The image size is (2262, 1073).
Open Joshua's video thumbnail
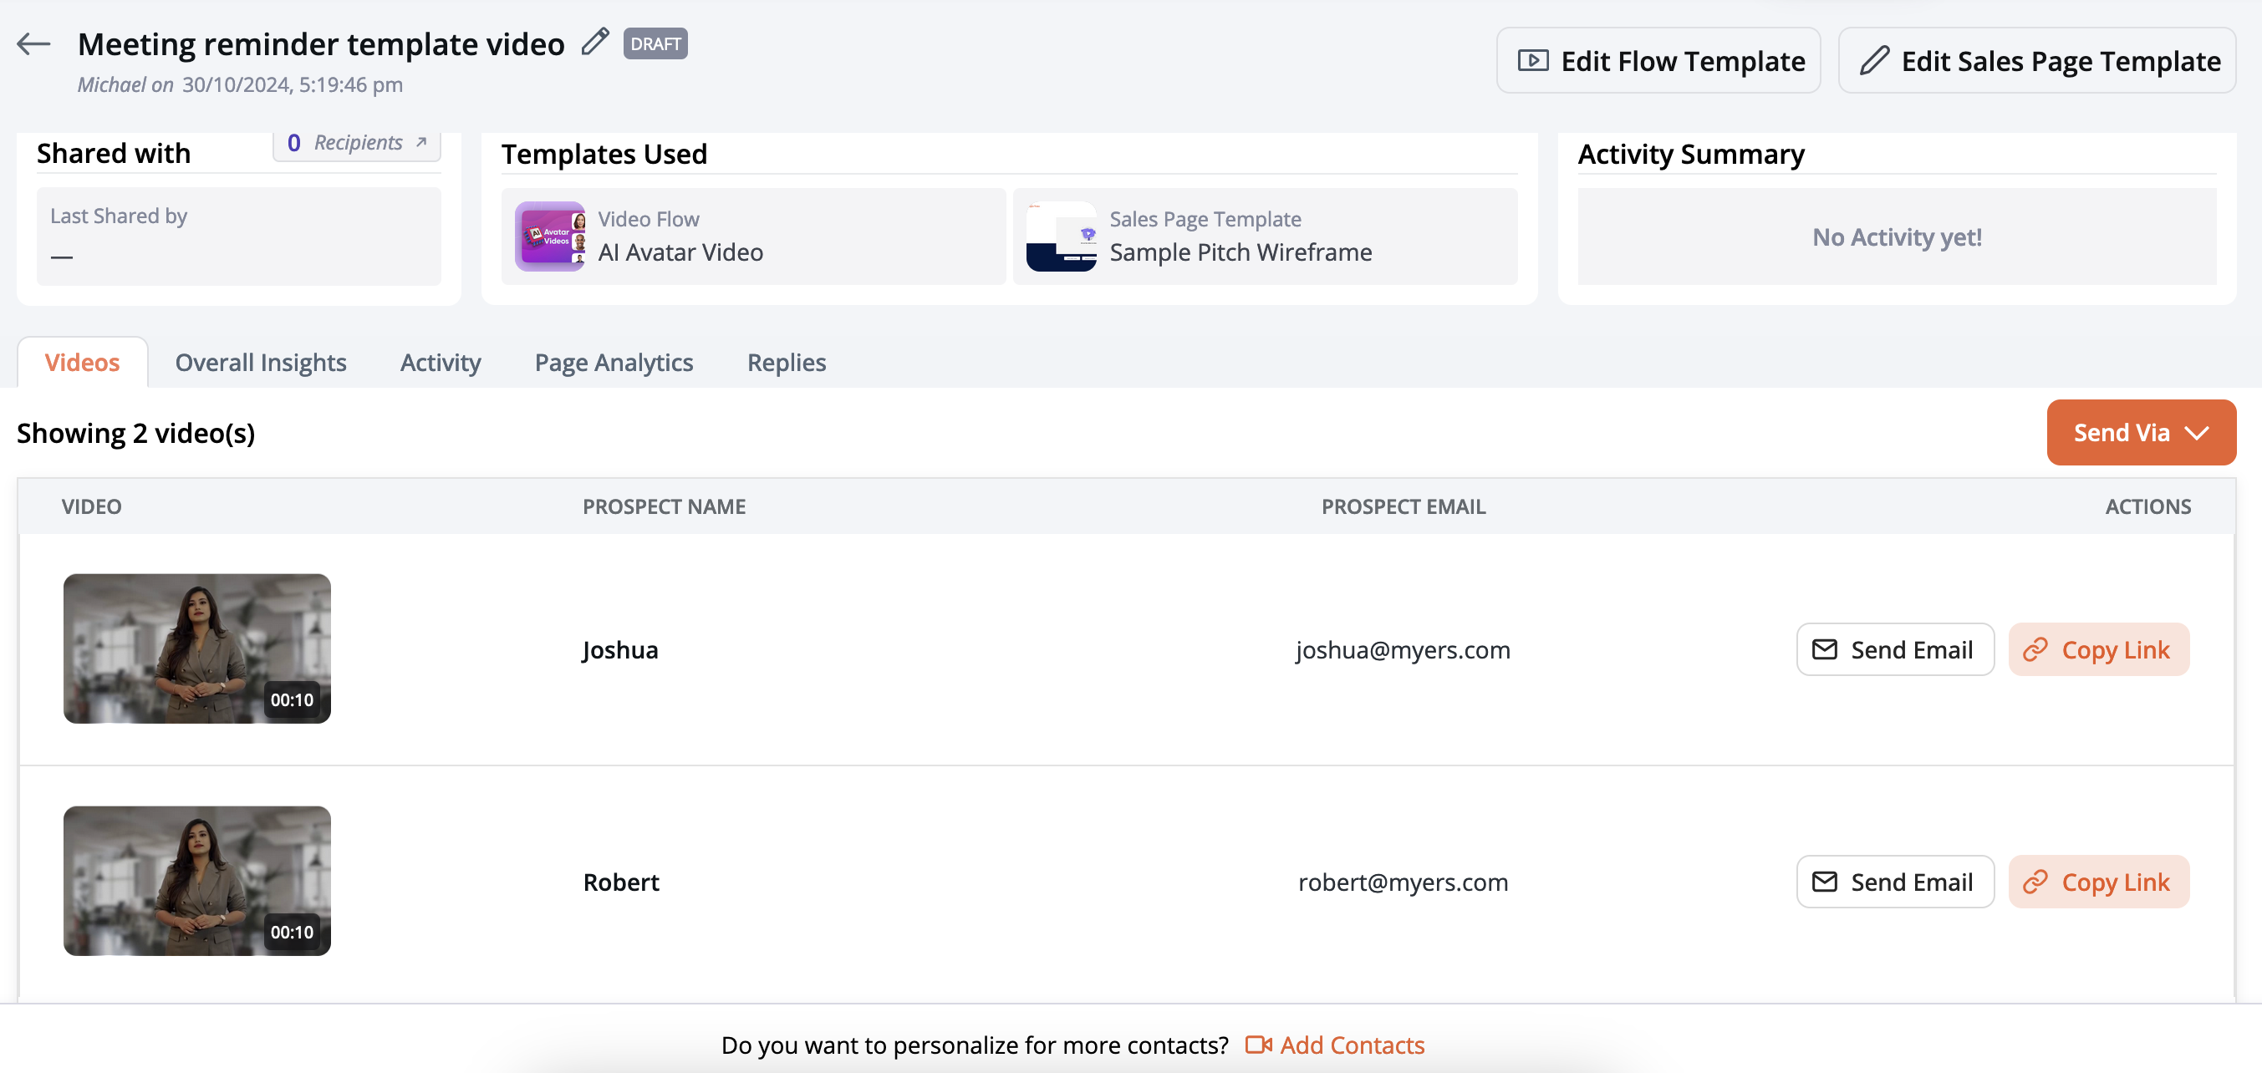[196, 648]
